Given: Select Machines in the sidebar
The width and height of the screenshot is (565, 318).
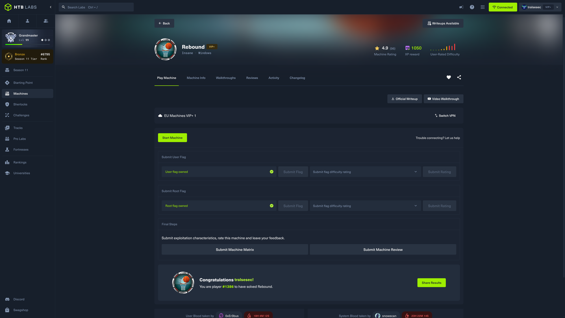Looking at the screenshot, I should 27,94.
